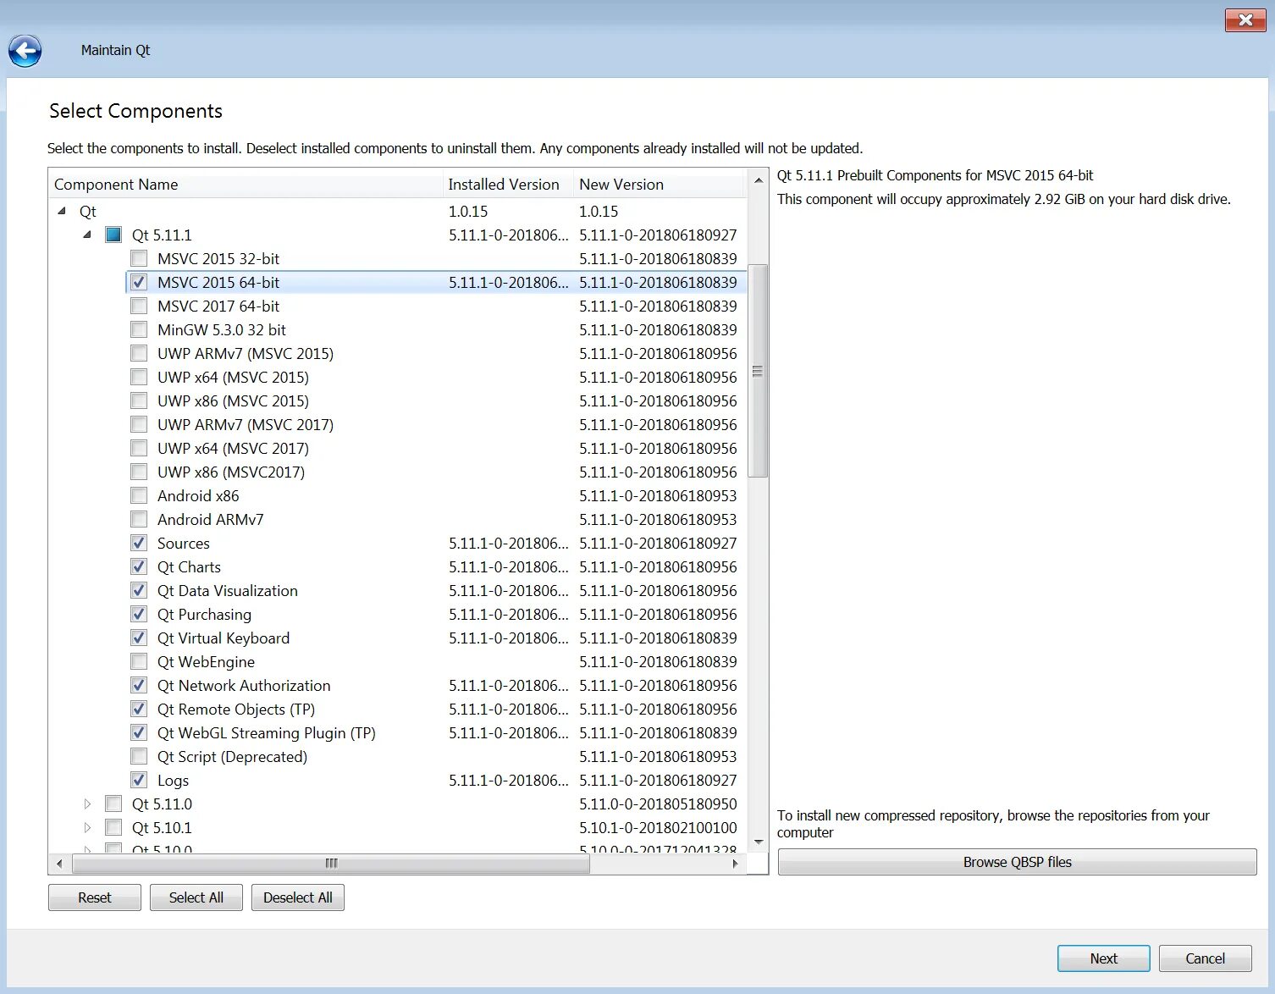
Task: Click the New Version column header
Action: [x=660, y=184]
